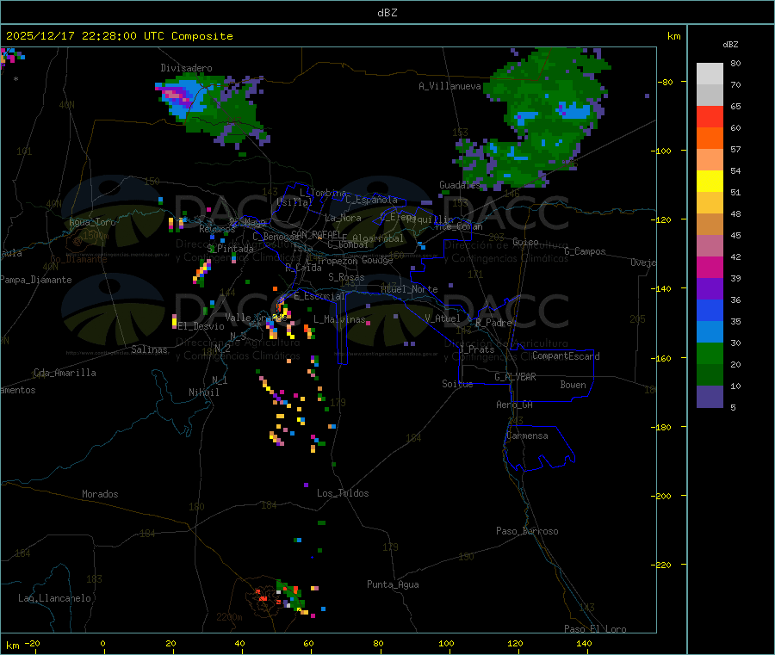Click the CompantEscard label
Viewport: 775px width, 655px height.
click(x=566, y=355)
